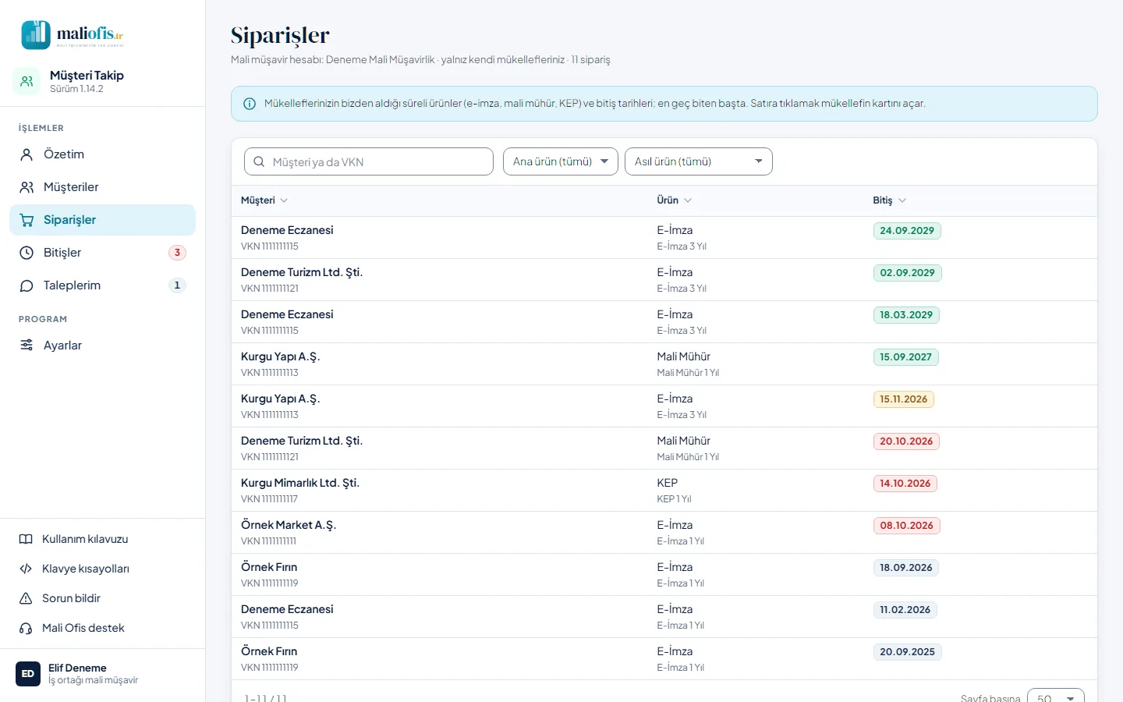
Task: Click the Siparişler shopping cart icon
Action: coord(27,220)
